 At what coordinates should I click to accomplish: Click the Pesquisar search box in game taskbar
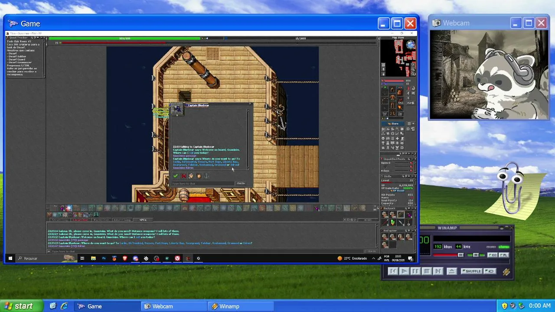[x=46, y=259]
